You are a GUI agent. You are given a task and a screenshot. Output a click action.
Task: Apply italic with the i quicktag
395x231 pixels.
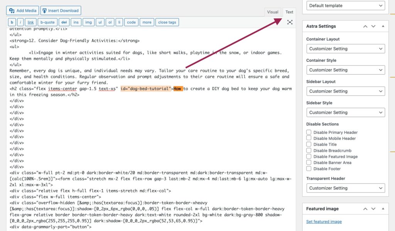coord(20,22)
